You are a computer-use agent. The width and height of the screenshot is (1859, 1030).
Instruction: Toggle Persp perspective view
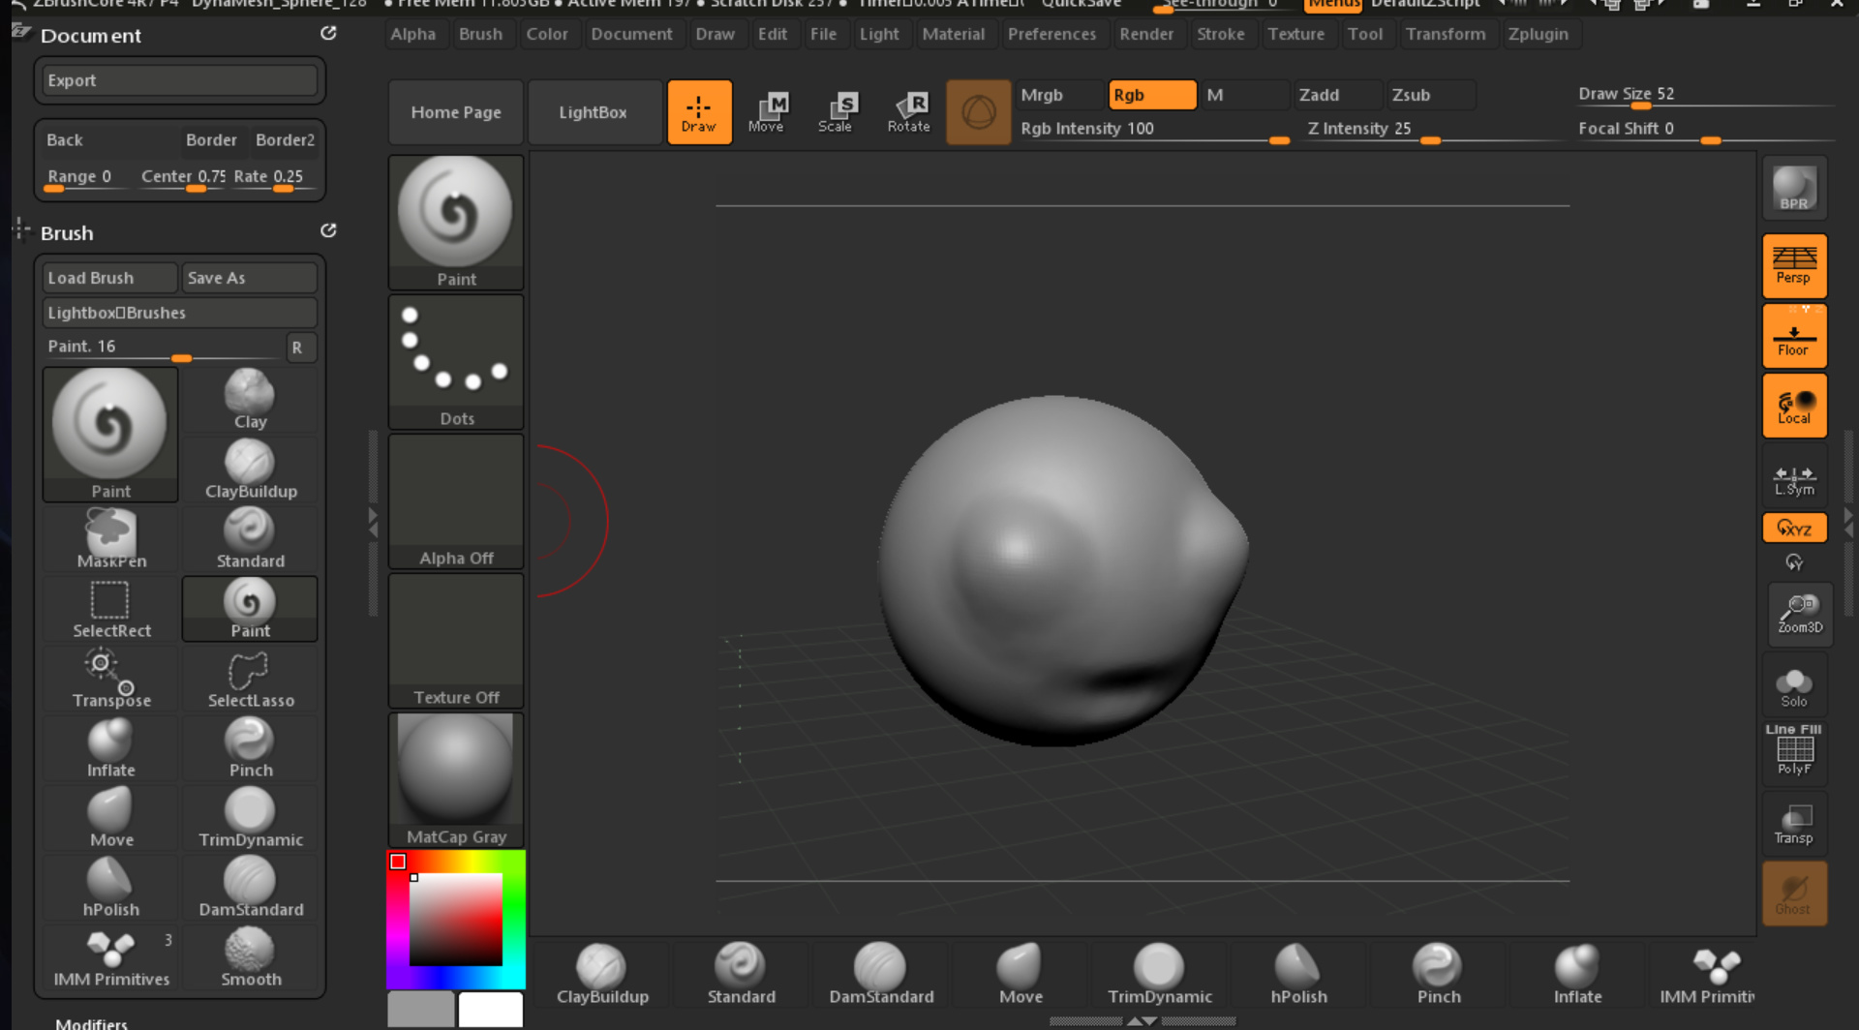click(x=1794, y=265)
